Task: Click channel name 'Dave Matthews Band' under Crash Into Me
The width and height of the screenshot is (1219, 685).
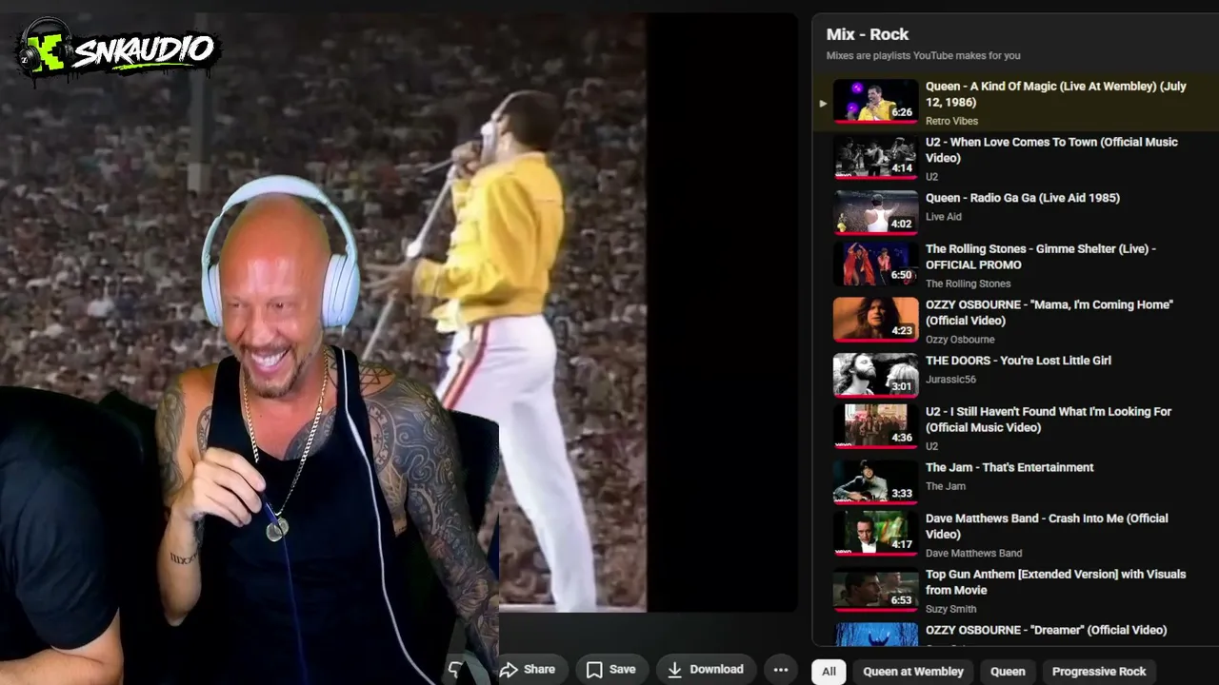Action: (x=973, y=553)
